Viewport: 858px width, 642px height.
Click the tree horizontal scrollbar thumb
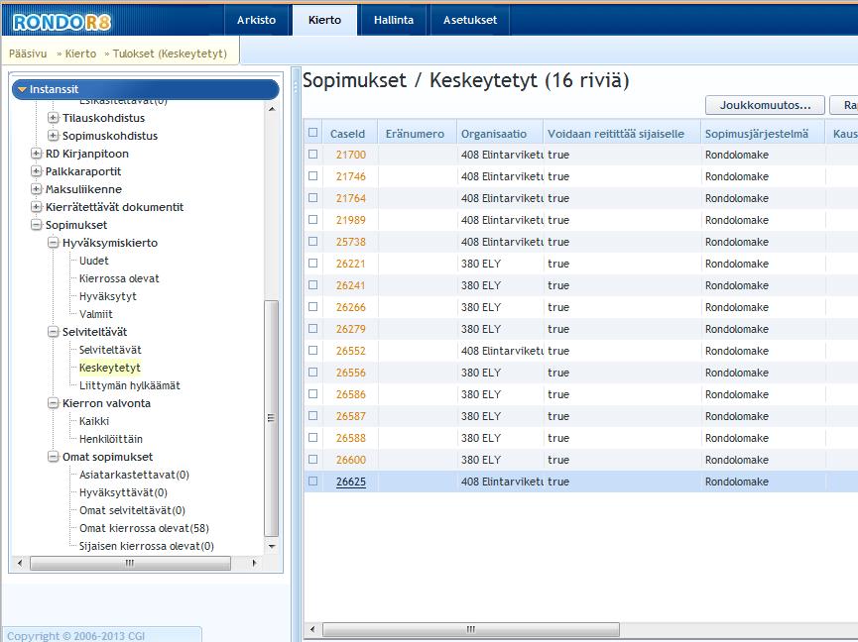point(130,563)
